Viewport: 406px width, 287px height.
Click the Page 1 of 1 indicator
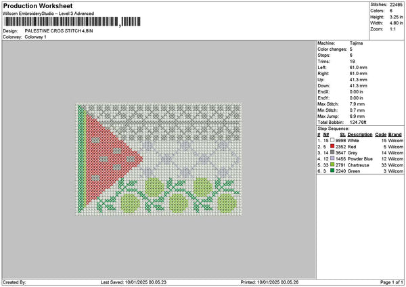(392, 282)
